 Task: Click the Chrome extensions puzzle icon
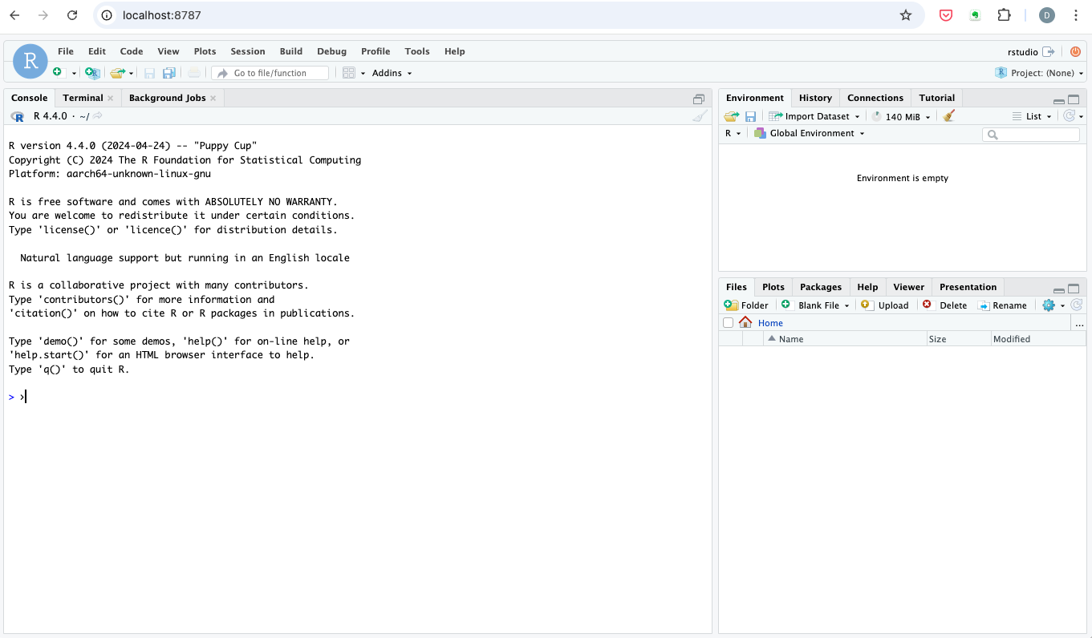pos(1004,15)
